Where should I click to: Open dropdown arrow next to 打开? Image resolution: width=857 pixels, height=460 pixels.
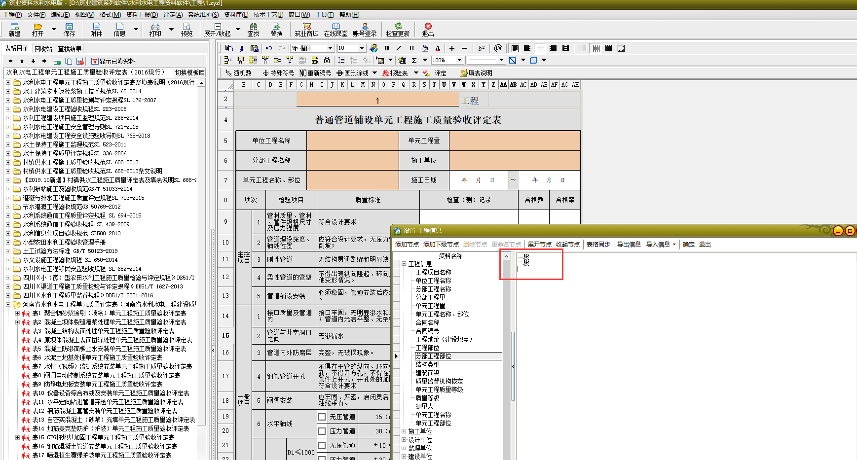(54, 30)
